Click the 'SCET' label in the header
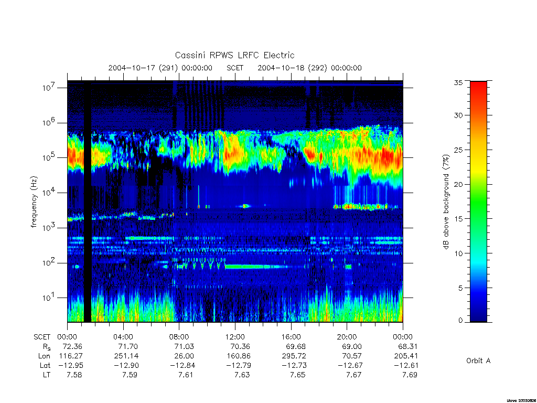The height and width of the screenshot is (403, 537). click(x=235, y=68)
